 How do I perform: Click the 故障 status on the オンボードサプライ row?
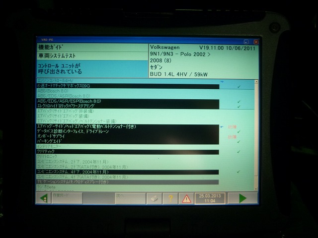coord(232,137)
